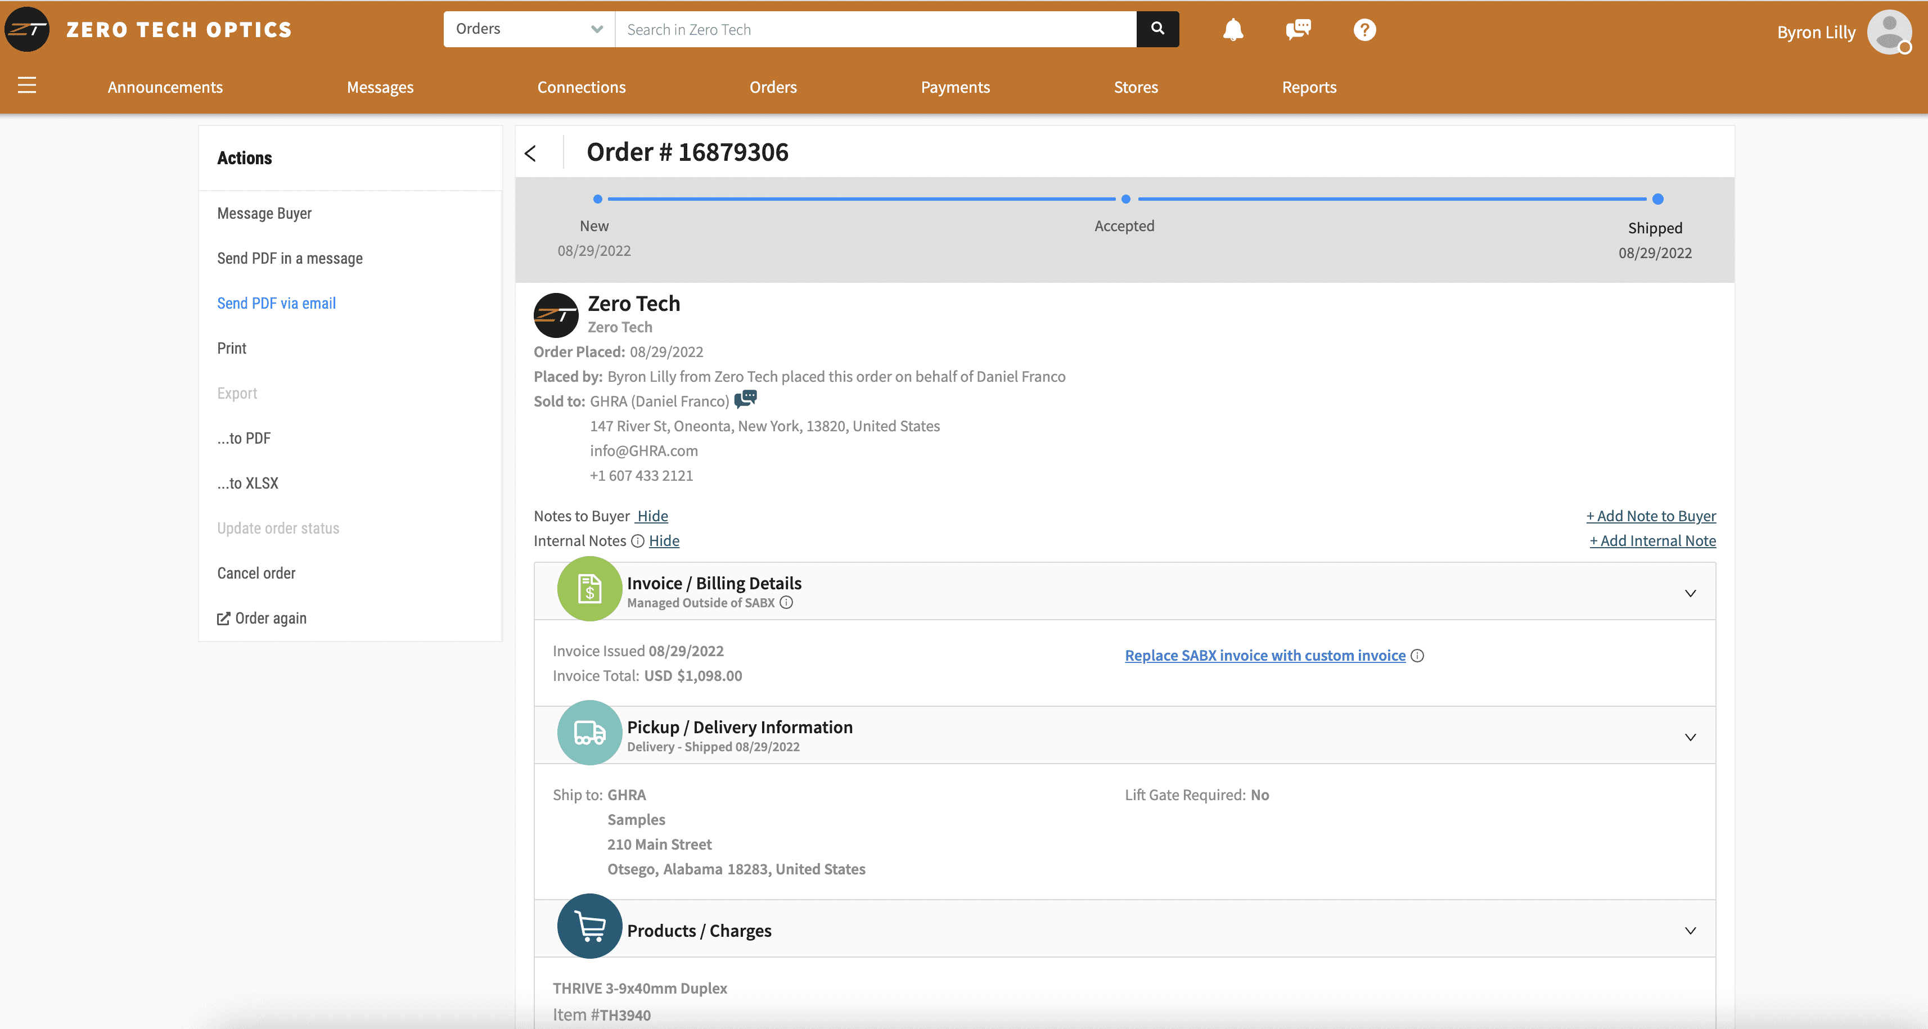Select Cancel order action
The image size is (1928, 1029).
pyautogui.click(x=256, y=573)
